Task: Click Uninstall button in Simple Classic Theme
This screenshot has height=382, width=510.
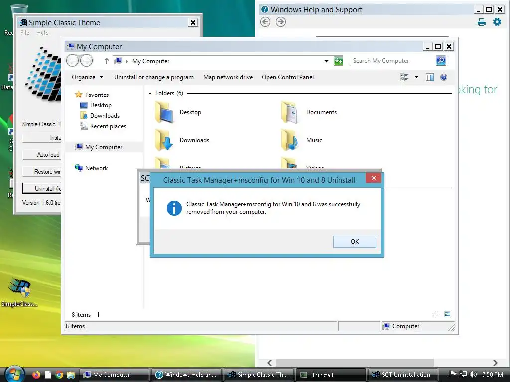Action: pyautogui.click(x=42, y=189)
